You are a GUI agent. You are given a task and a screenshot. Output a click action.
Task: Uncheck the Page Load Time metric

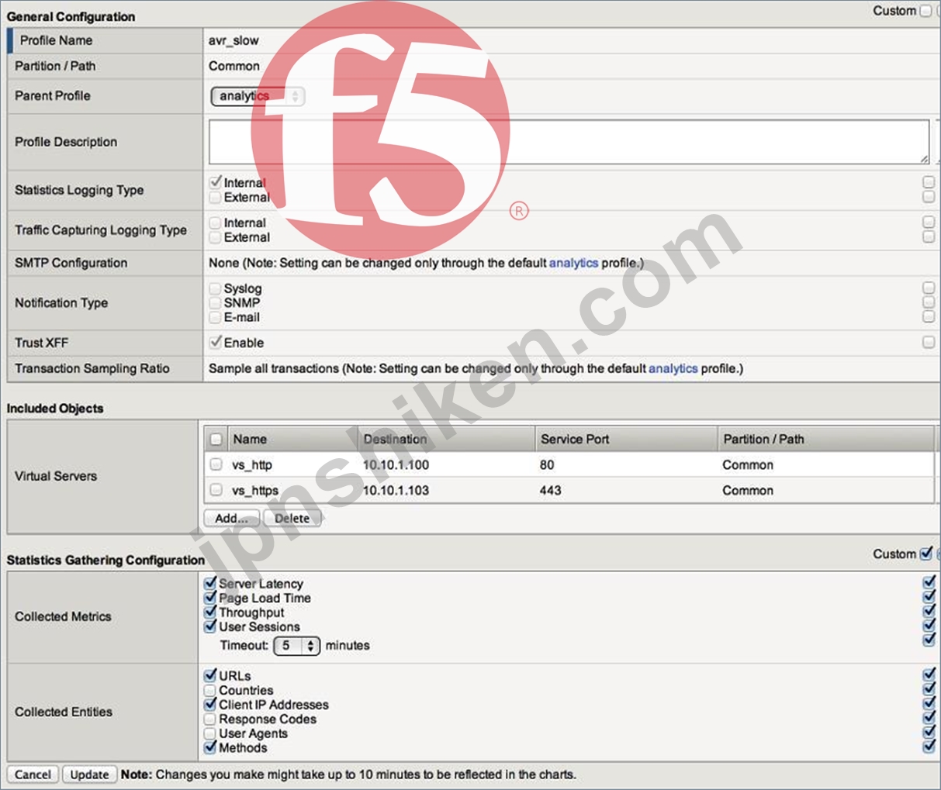210,598
